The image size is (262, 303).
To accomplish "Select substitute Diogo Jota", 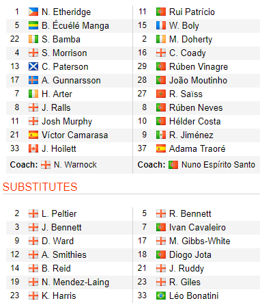I will [x=190, y=255].
